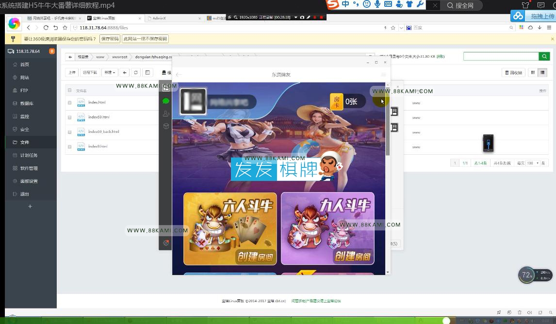
Task: Toggle the select-all checkbox beside 文件名
Action: point(69,90)
